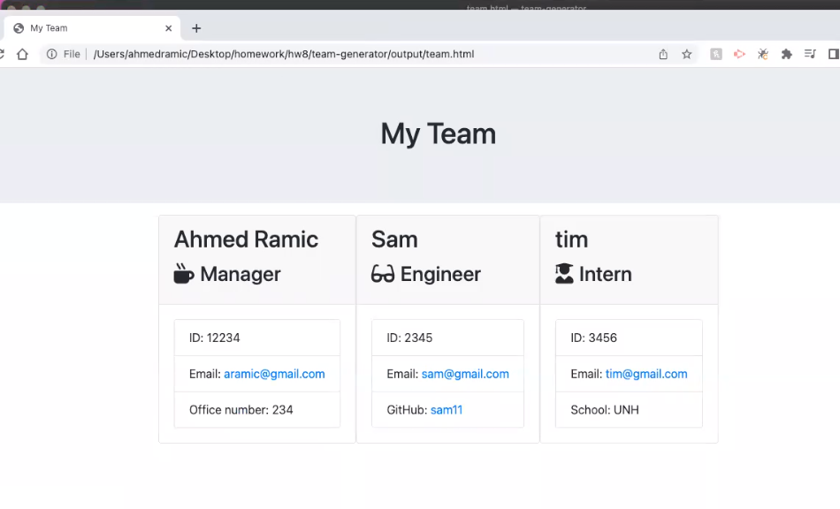Open the browser extensions puzzle piece menu

pos(786,54)
